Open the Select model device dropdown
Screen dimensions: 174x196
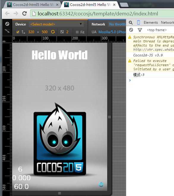[x=56, y=24]
